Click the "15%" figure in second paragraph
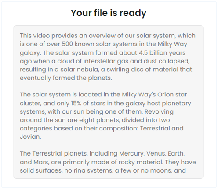The image size is (218, 189). [76, 103]
